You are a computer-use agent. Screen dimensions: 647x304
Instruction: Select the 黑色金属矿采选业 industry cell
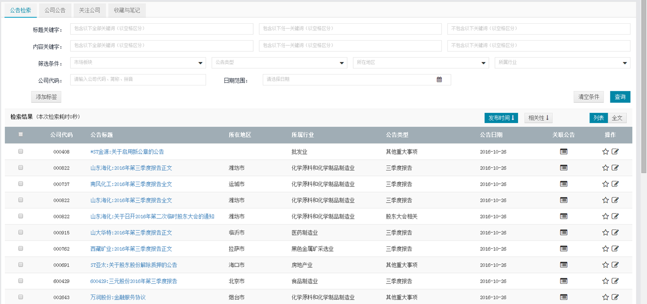click(313, 249)
